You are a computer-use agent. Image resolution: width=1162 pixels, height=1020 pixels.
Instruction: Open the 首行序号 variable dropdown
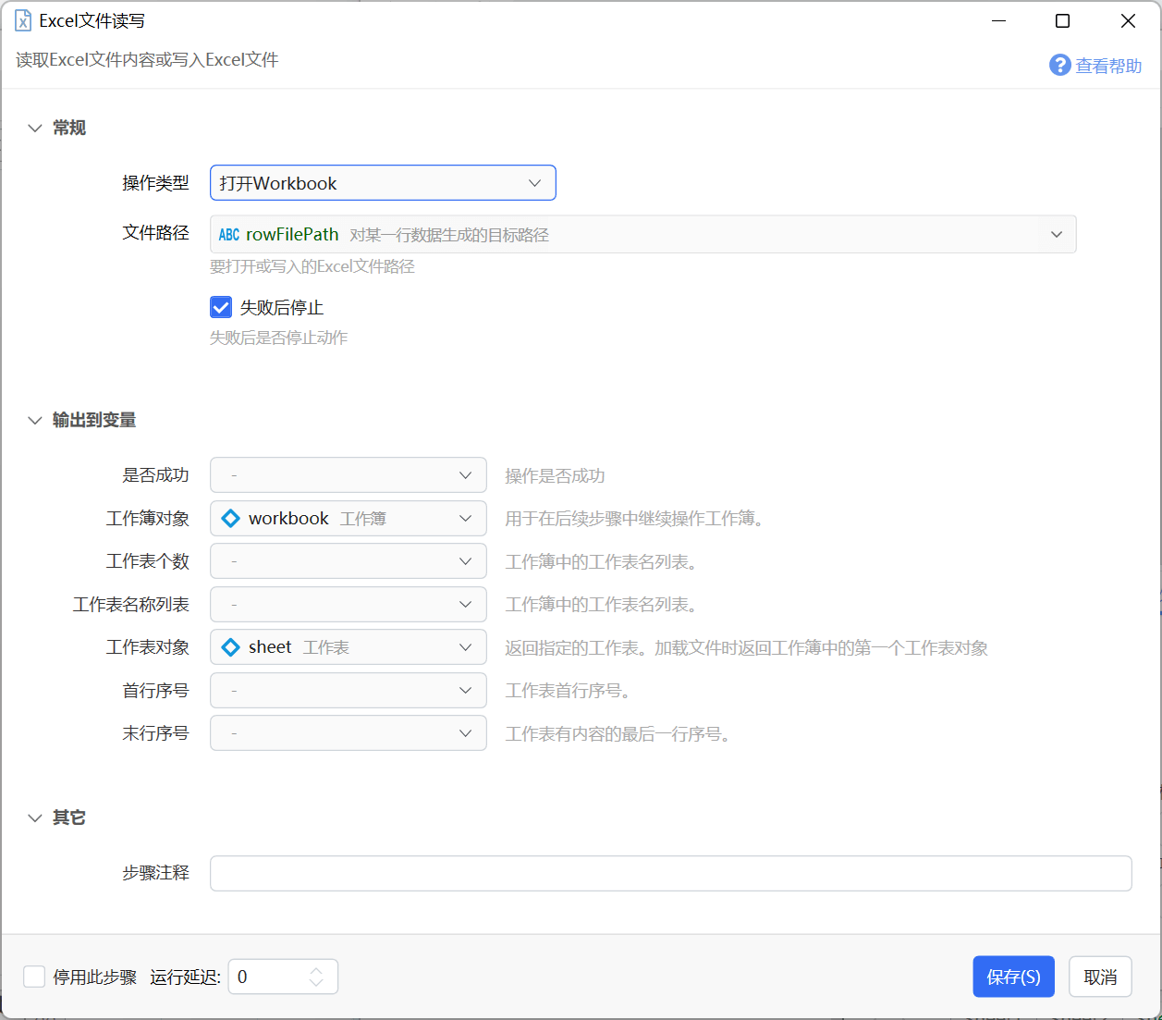point(349,691)
